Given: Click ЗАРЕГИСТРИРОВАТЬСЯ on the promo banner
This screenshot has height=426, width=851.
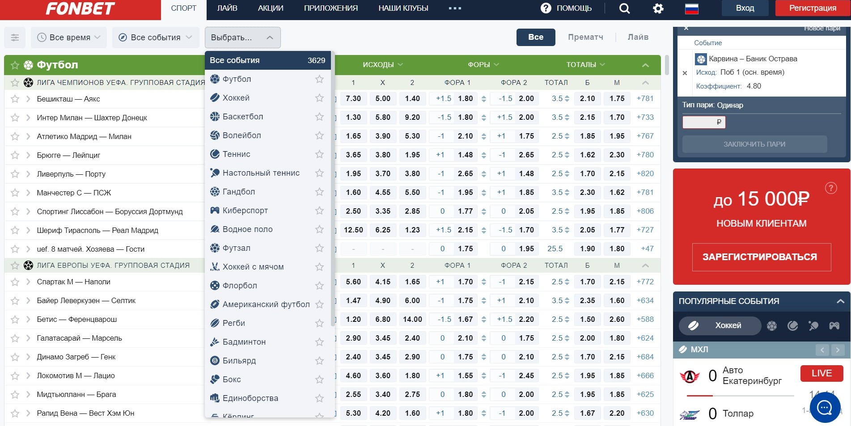Looking at the screenshot, I should coord(762,257).
